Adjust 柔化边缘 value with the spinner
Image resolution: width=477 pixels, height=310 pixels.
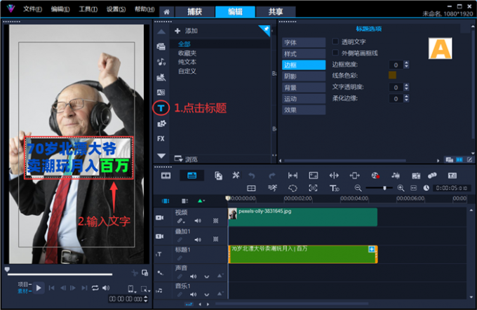(x=406, y=98)
